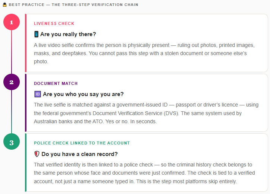Click the green accent bar on third card
This screenshot has width=270, height=194.
pos(26,162)
